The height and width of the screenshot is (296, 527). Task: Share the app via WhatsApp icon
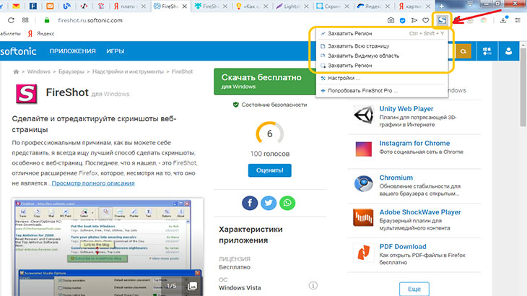coord(288,203)
